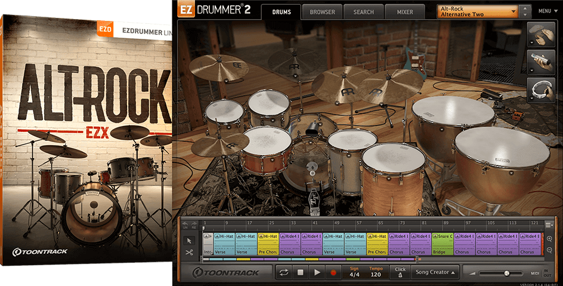Hit the cowbell above the kick drum
Screen dimensions: 563x286
pos(312,128)
